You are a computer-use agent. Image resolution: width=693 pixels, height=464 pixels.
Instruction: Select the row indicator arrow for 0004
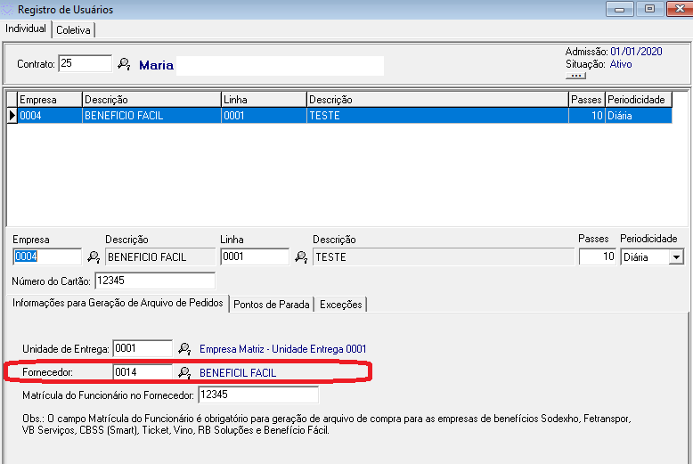12,115
